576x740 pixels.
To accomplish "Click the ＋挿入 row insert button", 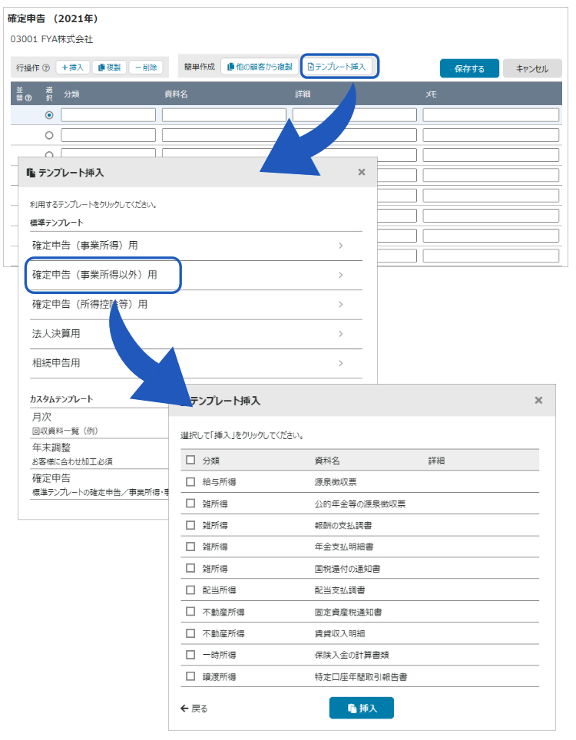I will [73, 68].
